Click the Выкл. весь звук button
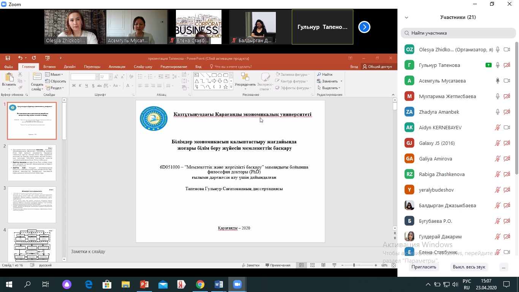This screenshot has width=519, height=292. [469, 267]
